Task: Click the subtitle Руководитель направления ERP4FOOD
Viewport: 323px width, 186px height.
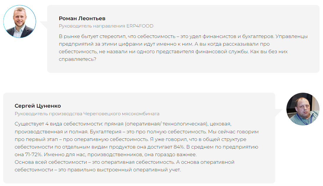Action: [x=106, y=26]
